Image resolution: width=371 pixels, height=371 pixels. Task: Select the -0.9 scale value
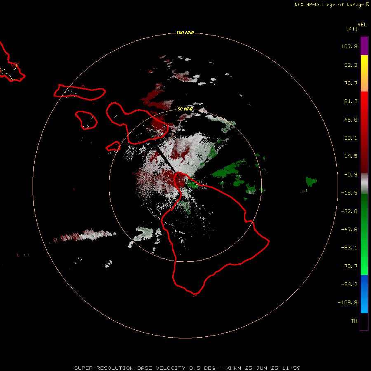click(x=351, y=175)
